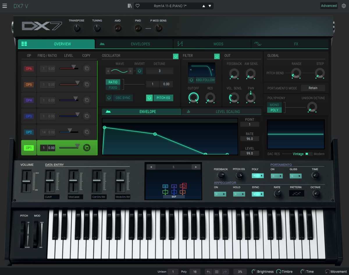Open the LEVEL SCALING sub-tab
Screen dimensions: 349x275
[x=222, y=112]
